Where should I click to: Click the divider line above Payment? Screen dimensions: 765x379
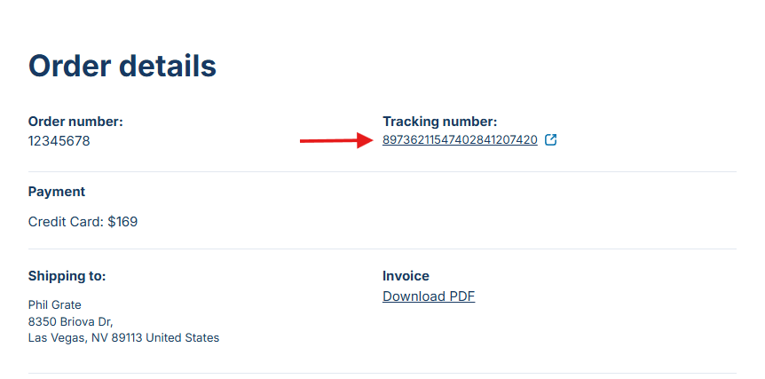tap(382, 171)
